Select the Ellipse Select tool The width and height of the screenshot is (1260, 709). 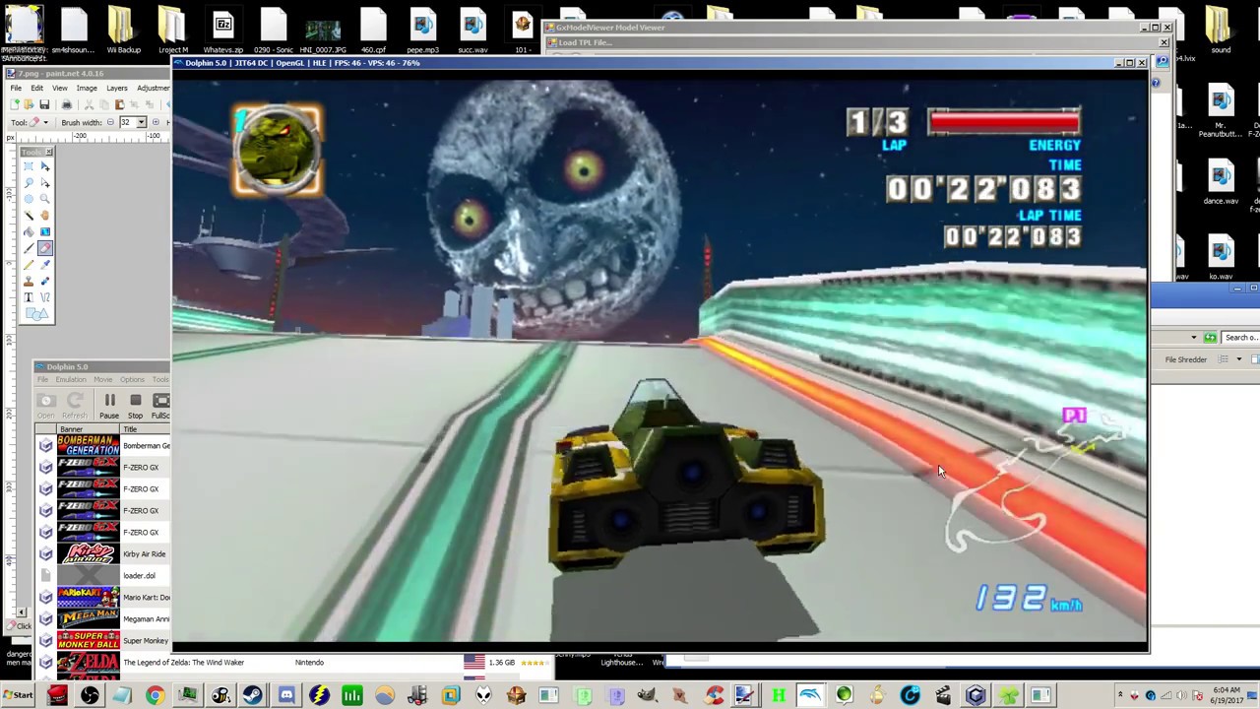[x=29, y=199]
